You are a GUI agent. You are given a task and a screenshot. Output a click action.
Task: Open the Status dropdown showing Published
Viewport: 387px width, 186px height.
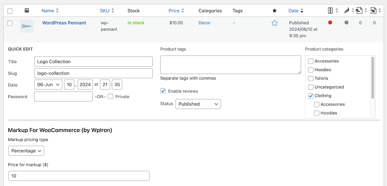click(x=198, y=104)
